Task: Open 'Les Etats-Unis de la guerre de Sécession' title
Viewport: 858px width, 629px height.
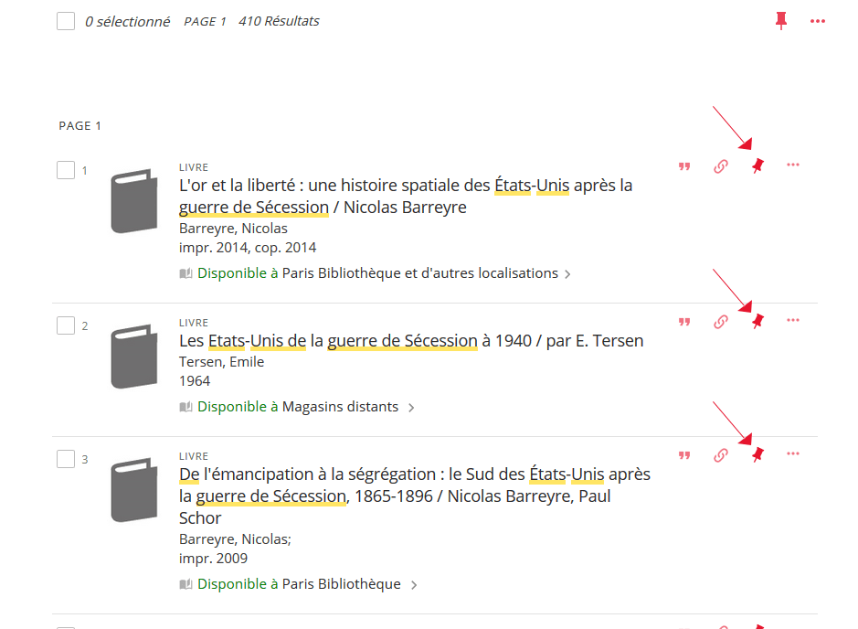Action: point(411,341)
